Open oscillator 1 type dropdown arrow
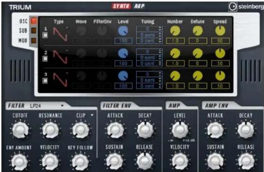Screen dimensions: 264x172 [67, 28]
